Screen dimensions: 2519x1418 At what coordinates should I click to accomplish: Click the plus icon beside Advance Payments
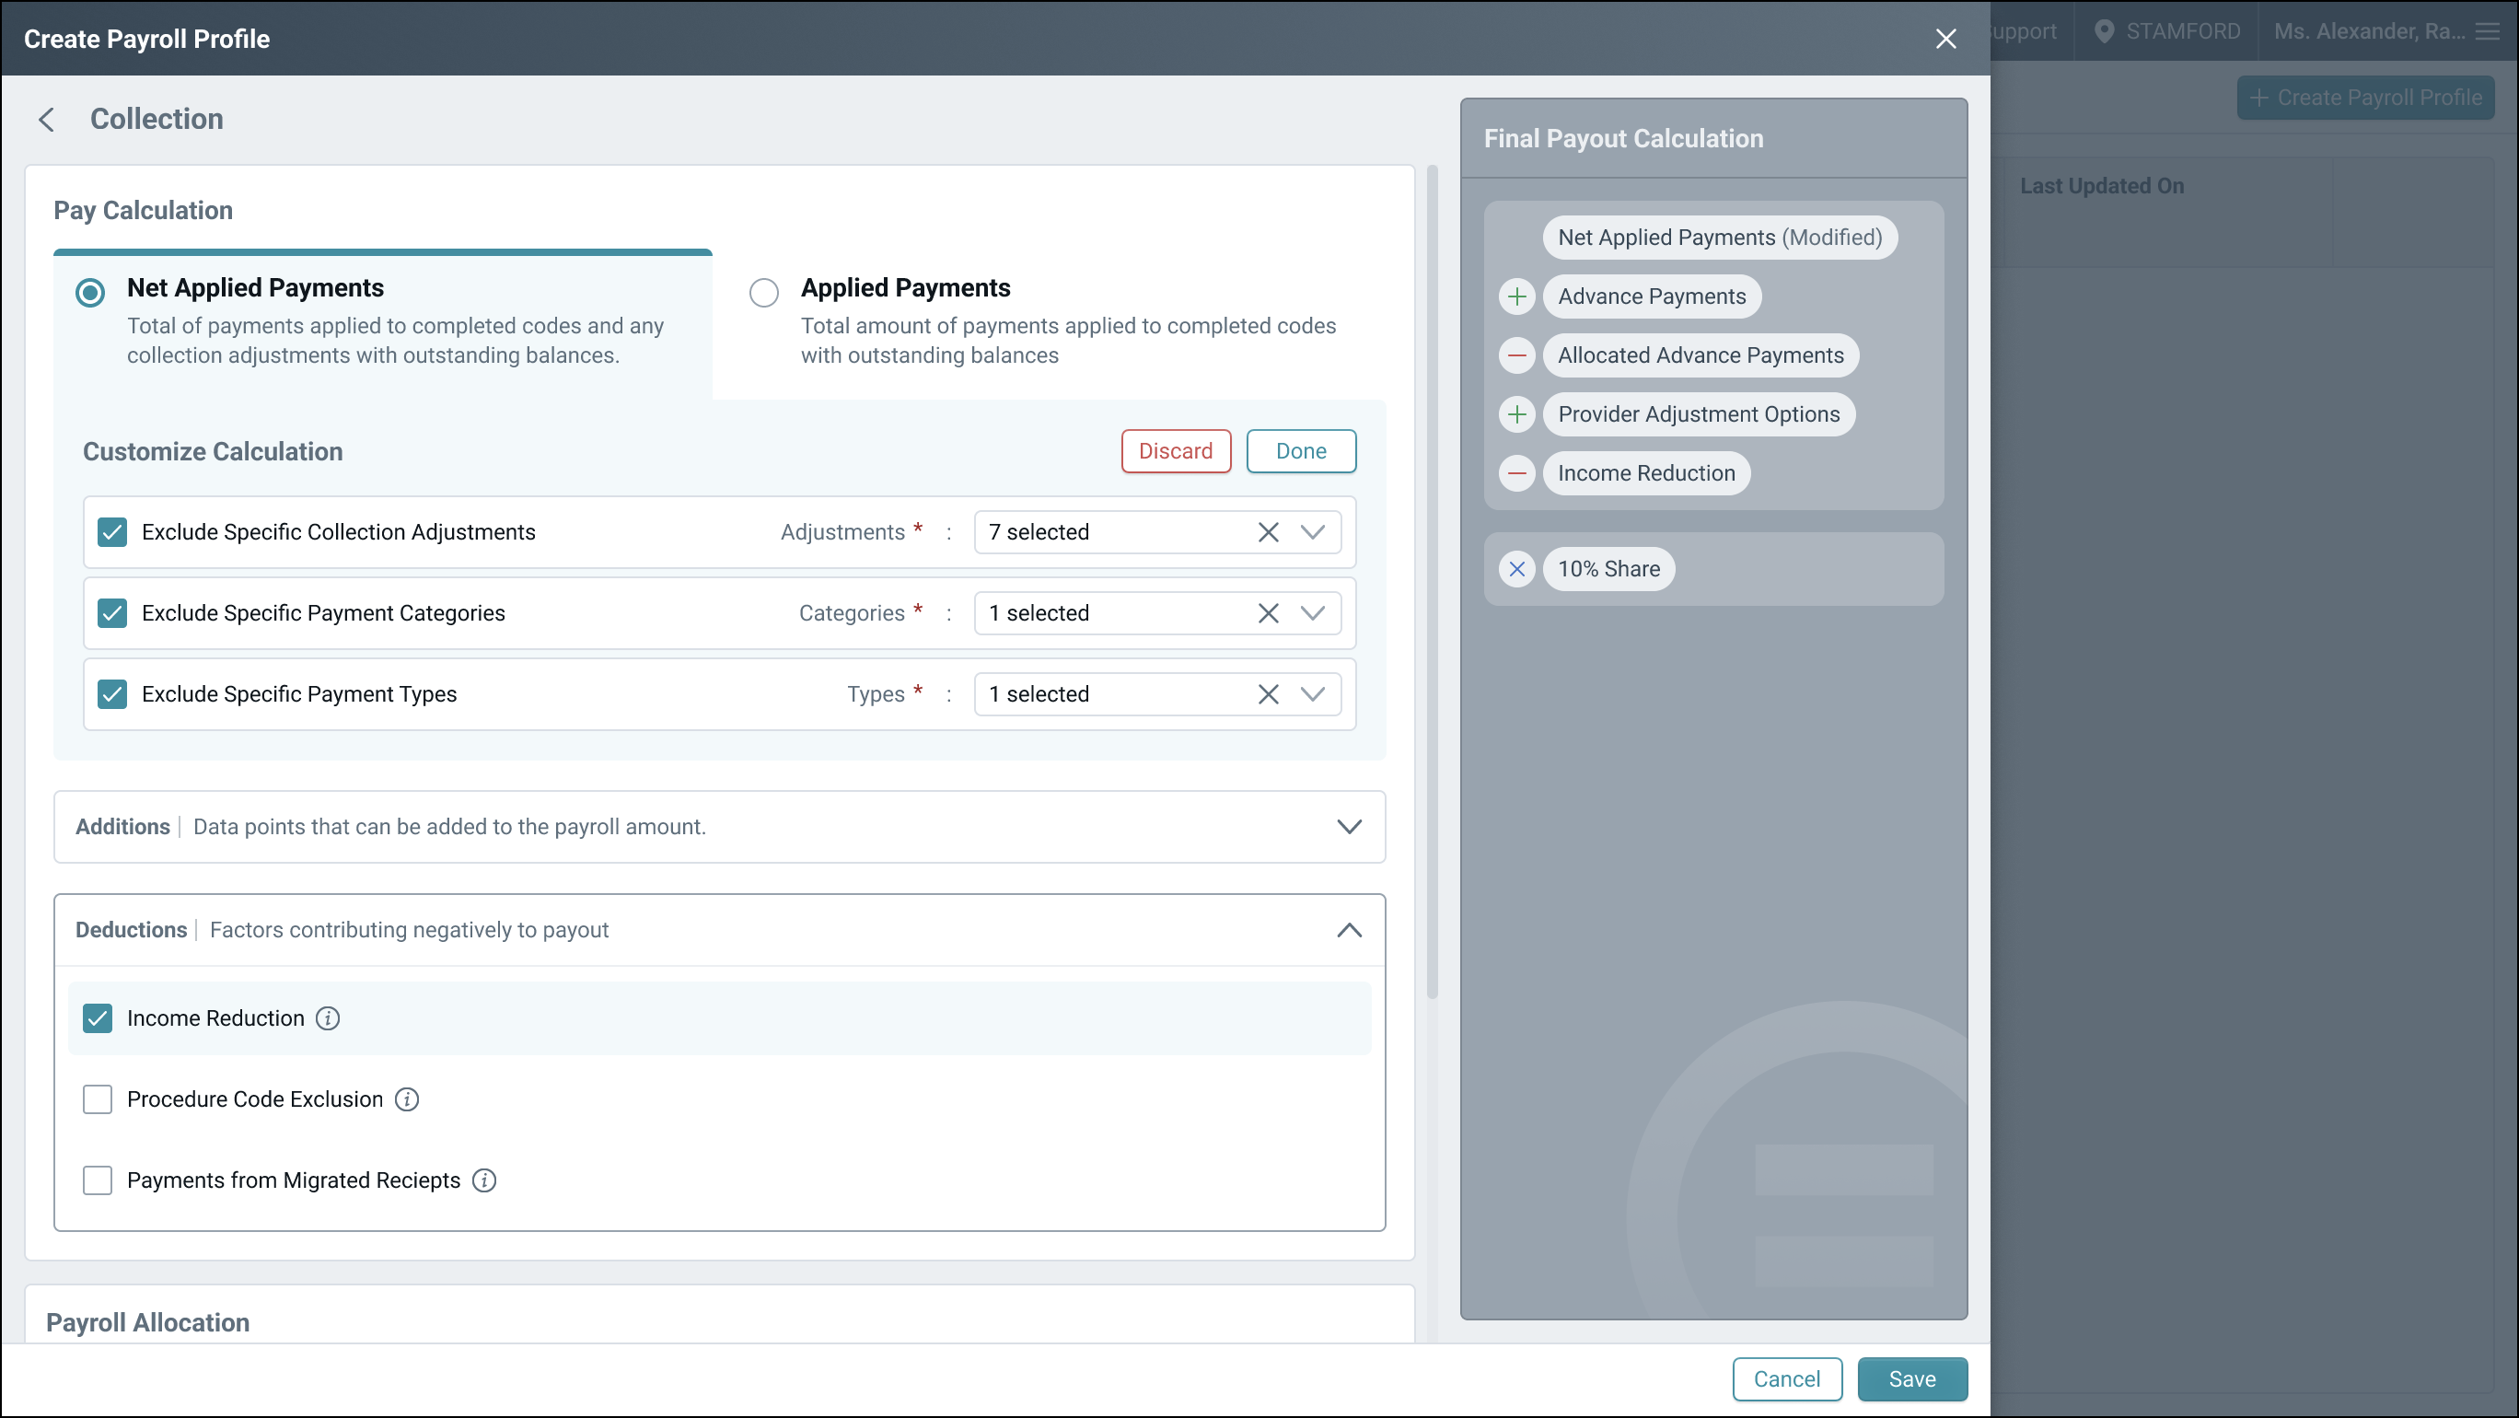1516,296
